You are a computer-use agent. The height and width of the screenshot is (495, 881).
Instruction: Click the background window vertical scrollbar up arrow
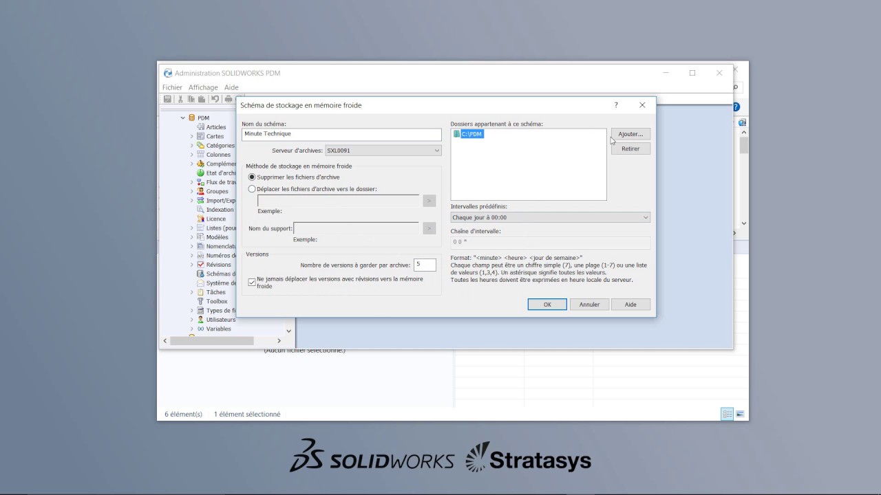point(744,133)
